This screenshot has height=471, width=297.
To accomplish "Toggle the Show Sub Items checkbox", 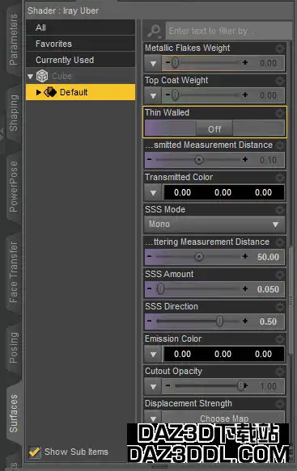I will click(35, 452).
